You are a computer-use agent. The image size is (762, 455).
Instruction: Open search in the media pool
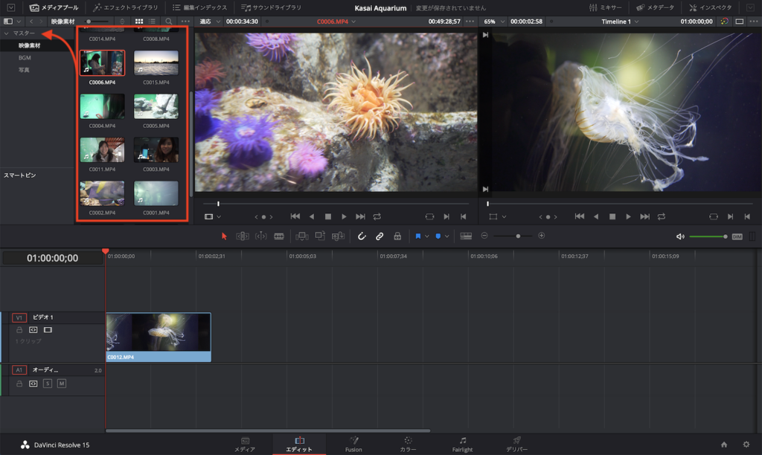click(169, 22)
